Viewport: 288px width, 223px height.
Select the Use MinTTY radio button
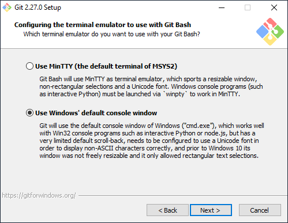point(29,66)
